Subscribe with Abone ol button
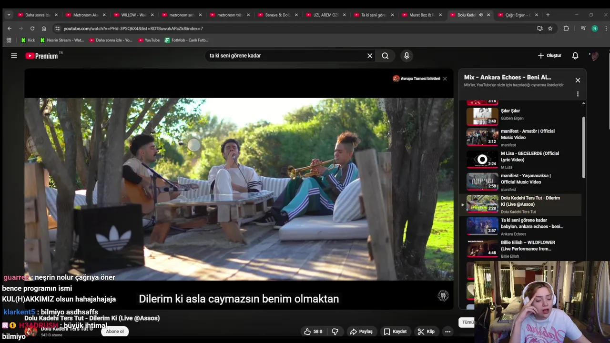The image size is (610, 343). [x=115, y=332]
